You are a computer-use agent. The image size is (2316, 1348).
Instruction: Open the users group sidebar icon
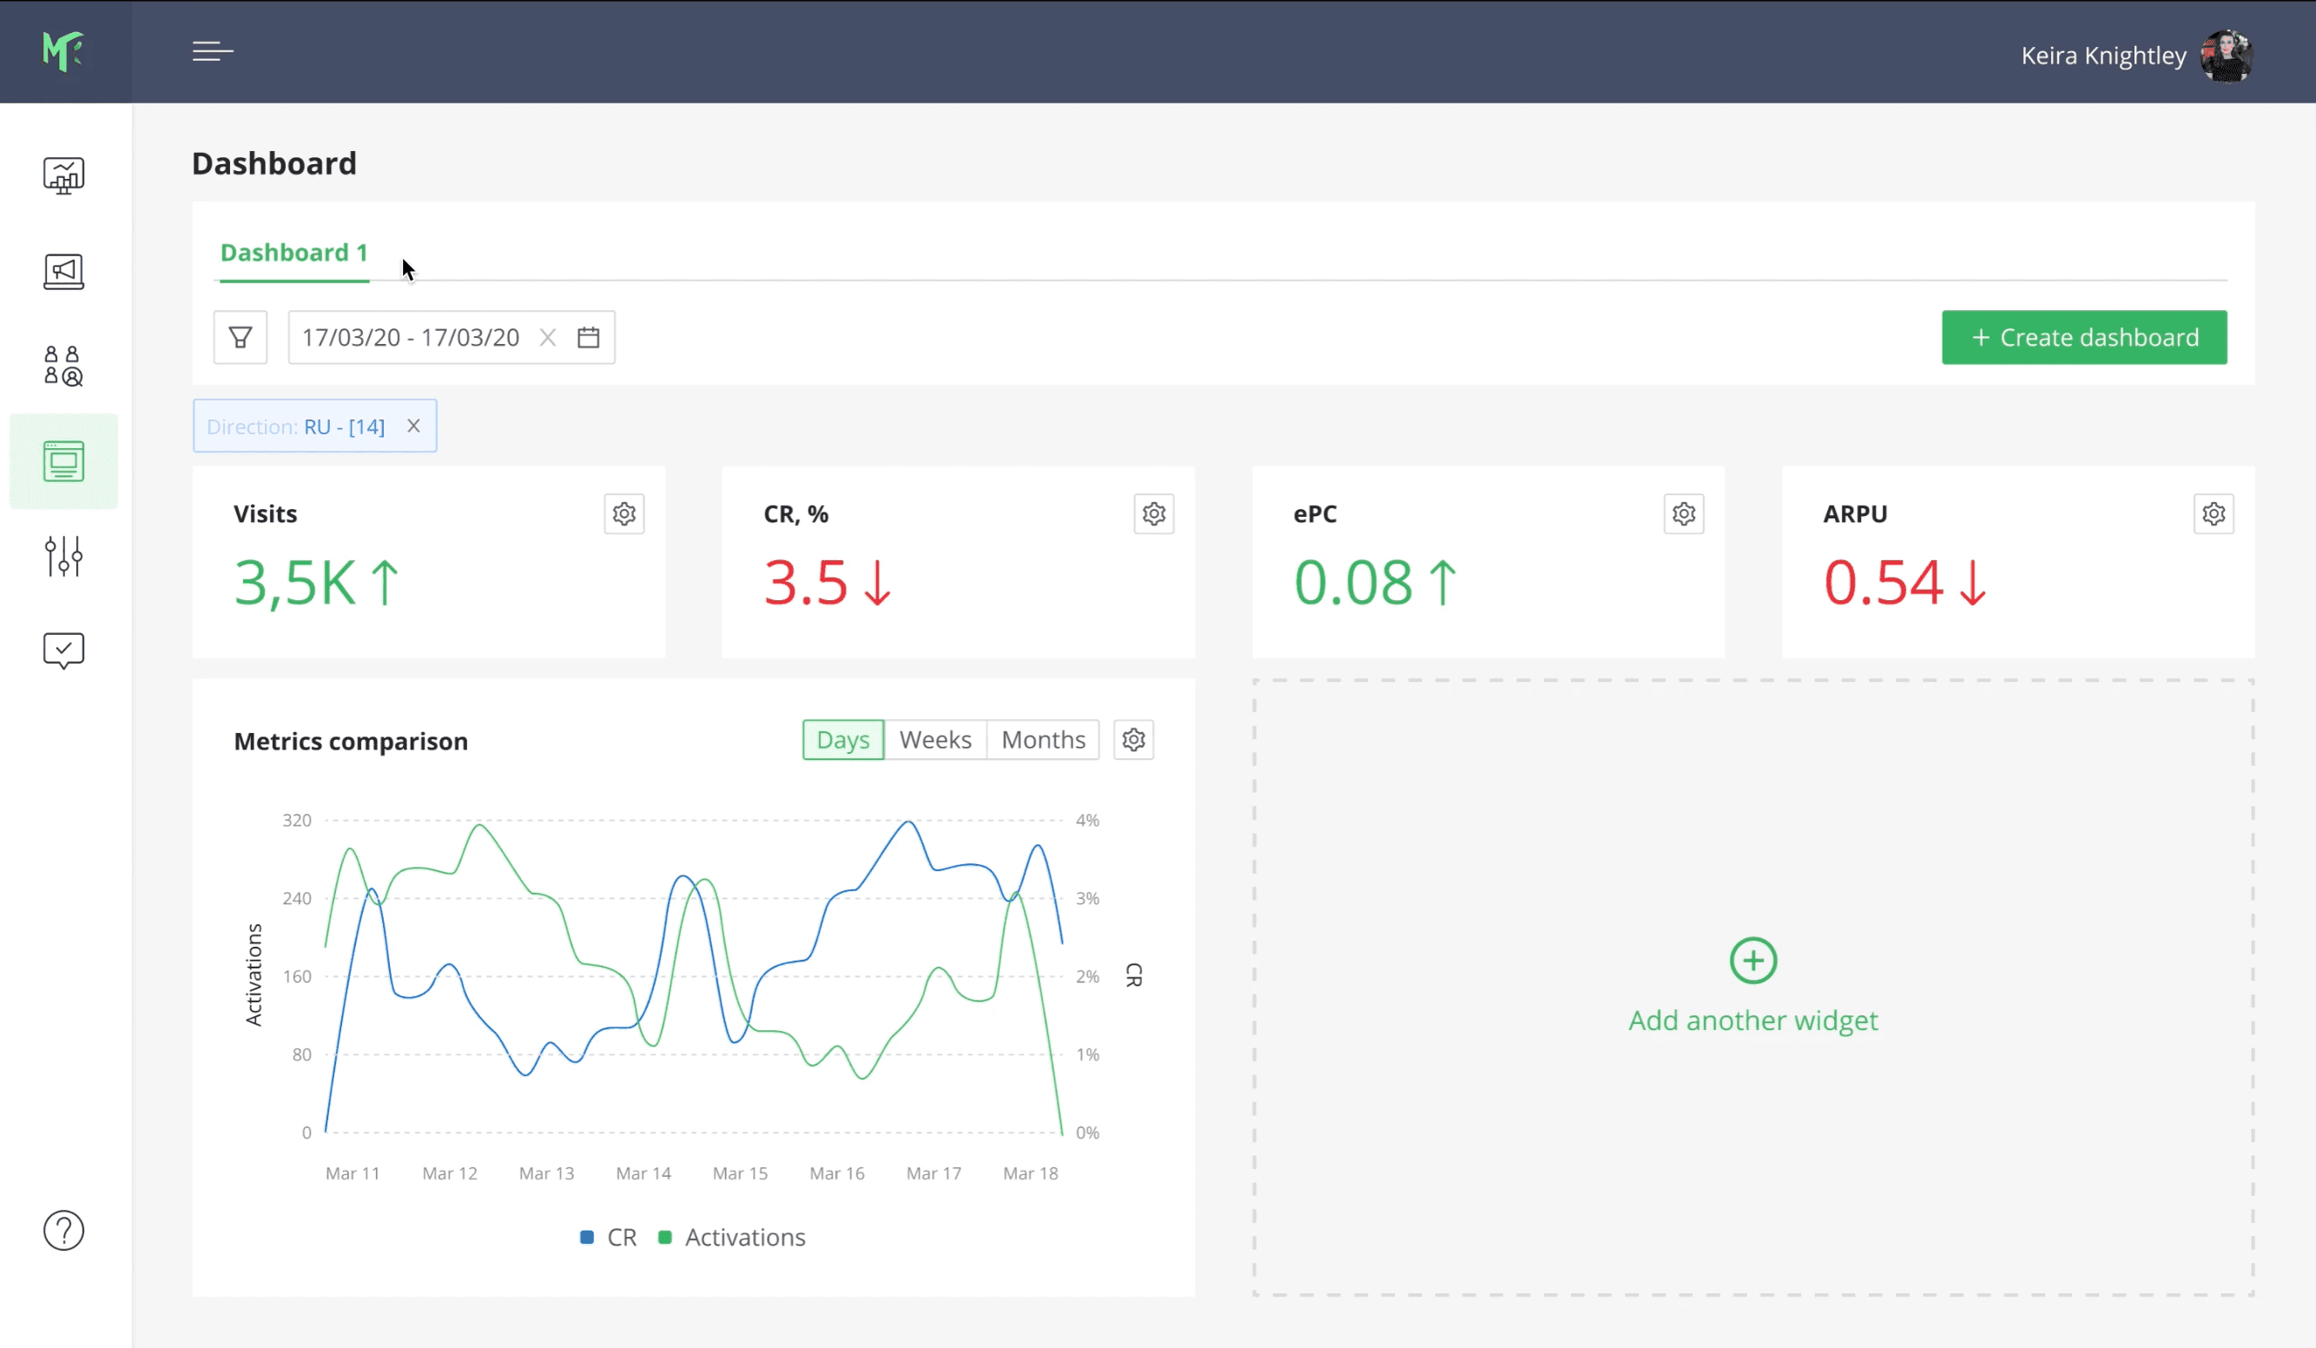click(x=63, y=366)
